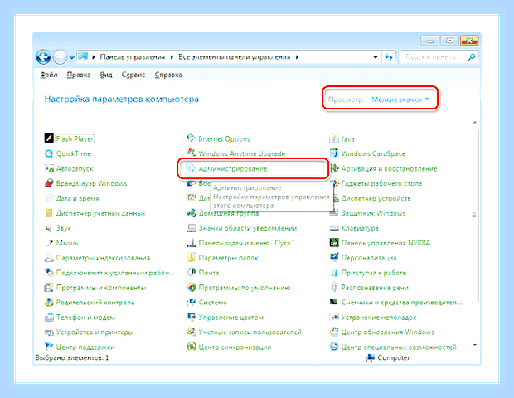
Task: Click the Forward navigation button
Action: click(x=60, y=57)
